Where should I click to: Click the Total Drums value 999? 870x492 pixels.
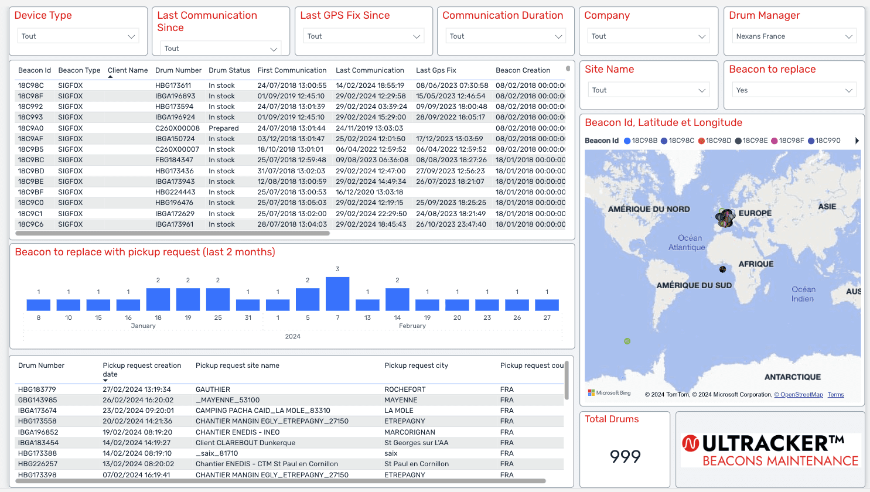coord(625,456)
